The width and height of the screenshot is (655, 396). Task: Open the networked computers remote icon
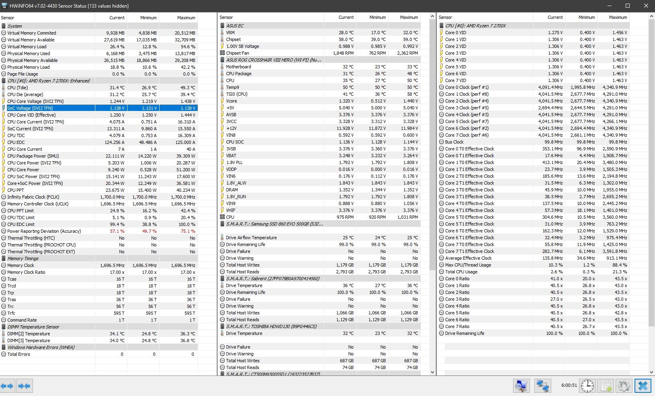pos(542,386)
